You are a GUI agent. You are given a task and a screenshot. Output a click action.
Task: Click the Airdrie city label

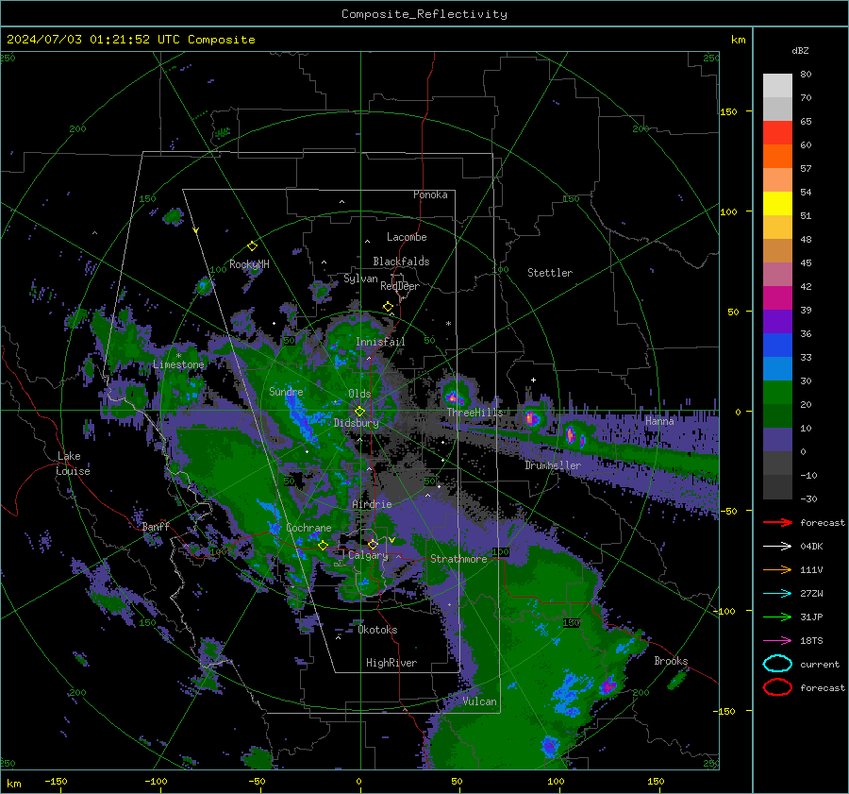tap(372, 504)
